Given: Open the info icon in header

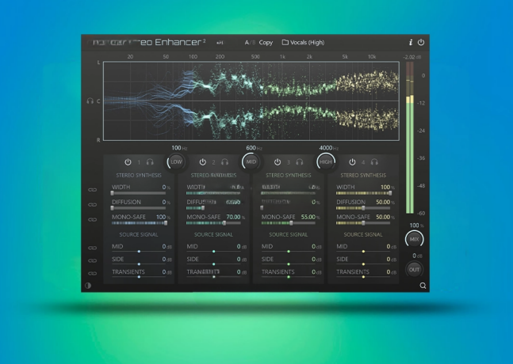Looking at the screenshot, I should [411, 43].
